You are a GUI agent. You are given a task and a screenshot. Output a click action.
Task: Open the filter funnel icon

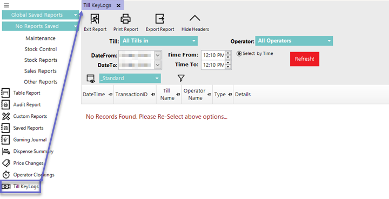(181, 79)
